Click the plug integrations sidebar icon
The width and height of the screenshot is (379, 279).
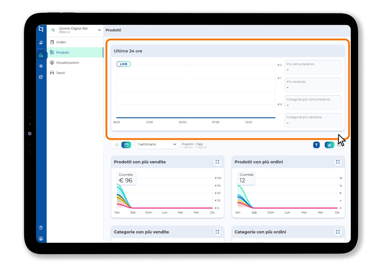pos(41,77)
